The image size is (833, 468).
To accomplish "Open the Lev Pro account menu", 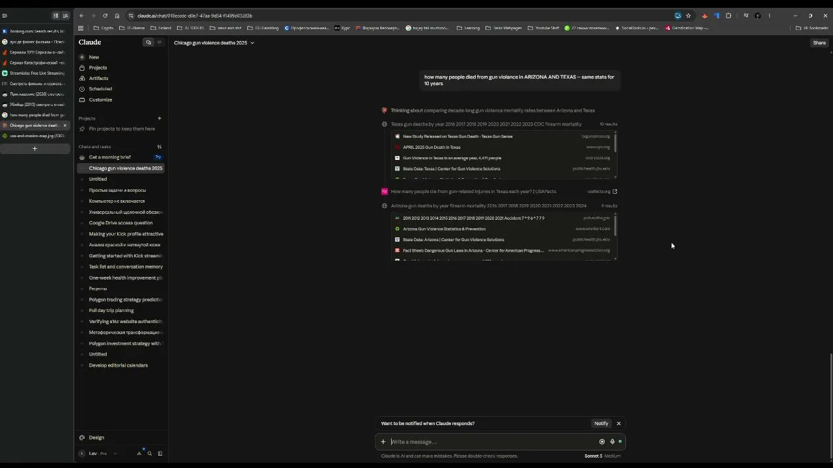I will [x=99, y=453].
